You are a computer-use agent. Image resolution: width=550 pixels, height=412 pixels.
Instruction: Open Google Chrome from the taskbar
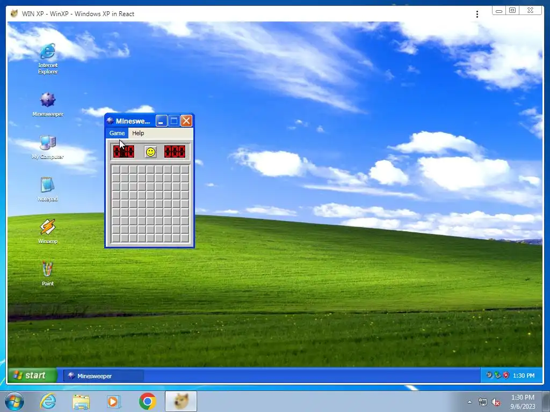pyautogui.click(x=147, y=401)
